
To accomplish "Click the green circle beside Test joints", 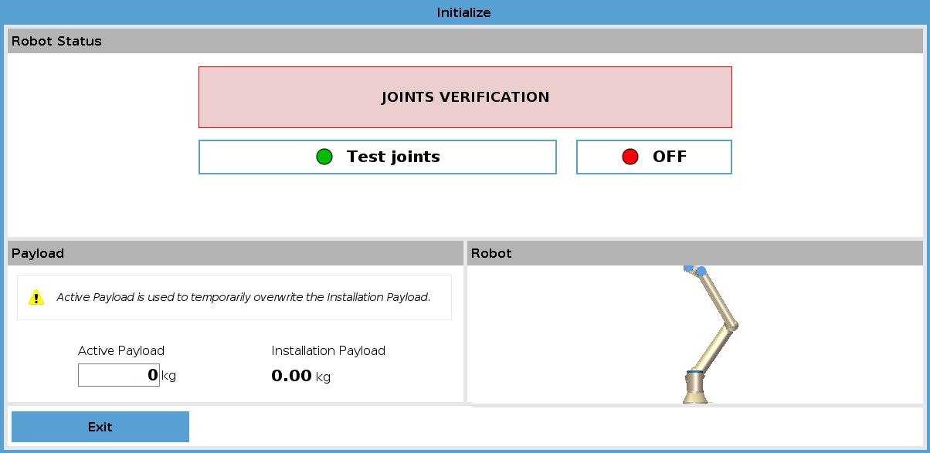I will pyautogui.click(x=324, y=157).
